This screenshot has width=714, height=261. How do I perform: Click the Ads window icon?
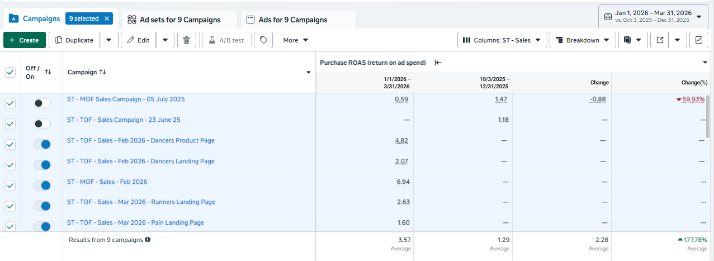click(251, 20)
